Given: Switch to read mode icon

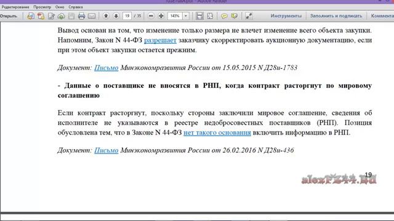Looking at the screenshot, I should [249, 16].
